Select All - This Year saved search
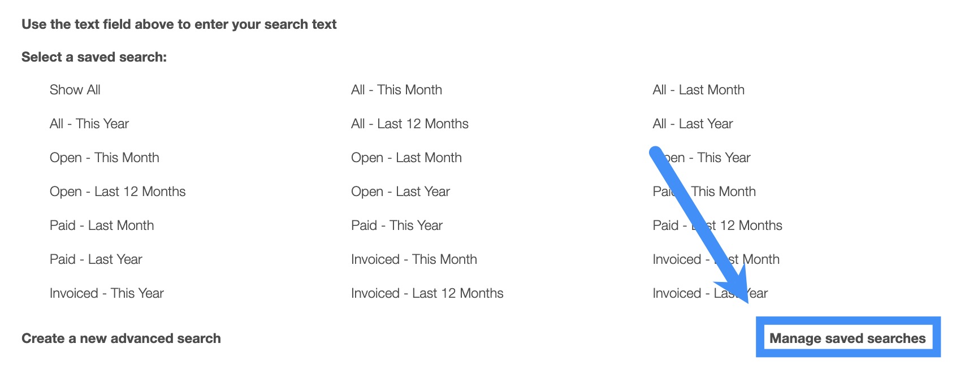 click(x=89, y=124)
